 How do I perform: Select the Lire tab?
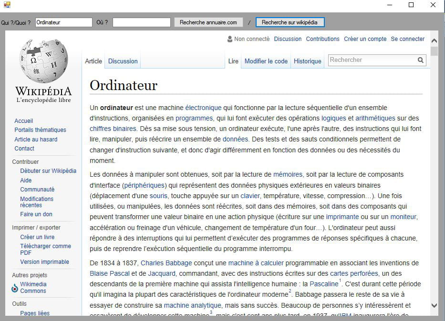pos(233,61)
